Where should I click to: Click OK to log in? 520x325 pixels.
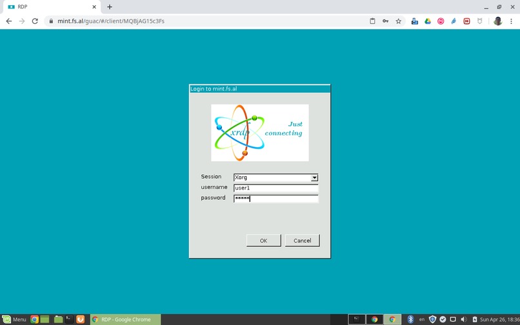(x=264, y=241)
